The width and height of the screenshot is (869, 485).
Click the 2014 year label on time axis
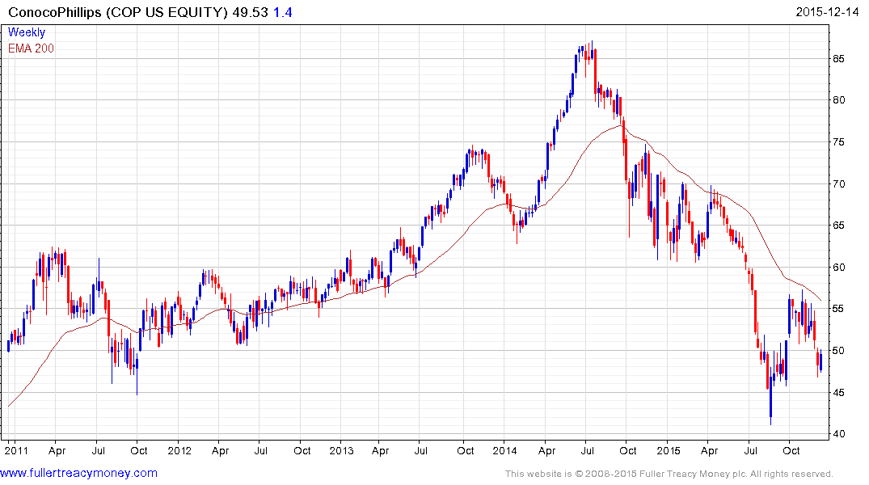[x=505, y=450]
